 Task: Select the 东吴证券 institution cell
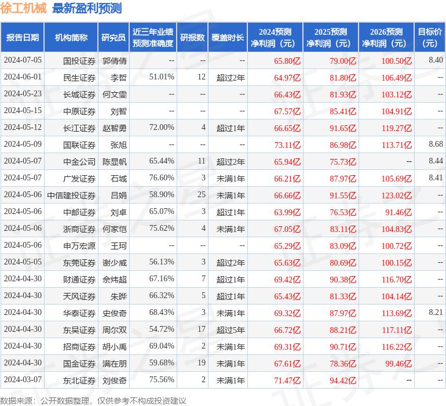coord(79,330)
